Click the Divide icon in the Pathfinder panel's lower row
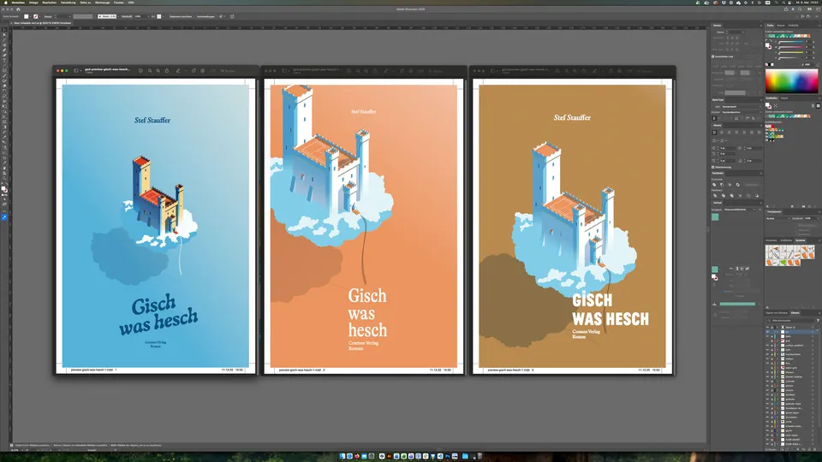Viewport: 822px width, 462px height. pyautogui.click(x=714, y=195)
